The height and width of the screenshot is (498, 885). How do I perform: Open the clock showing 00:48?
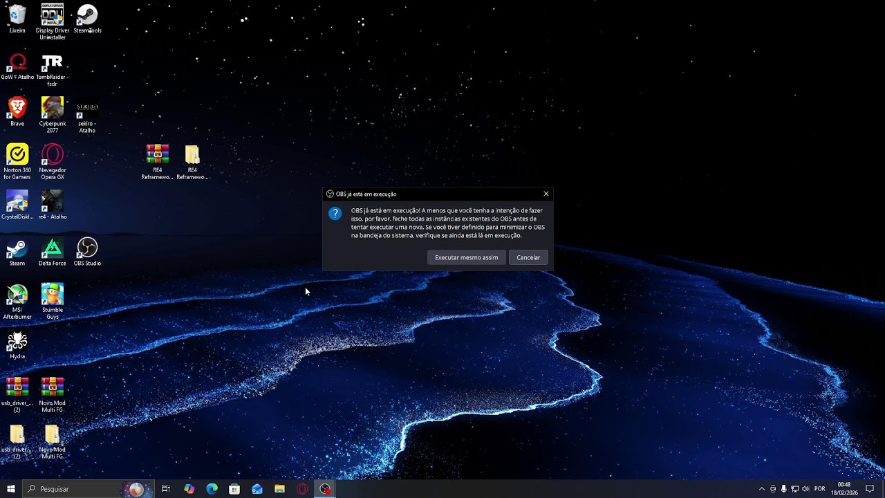(x=844, y=489)
